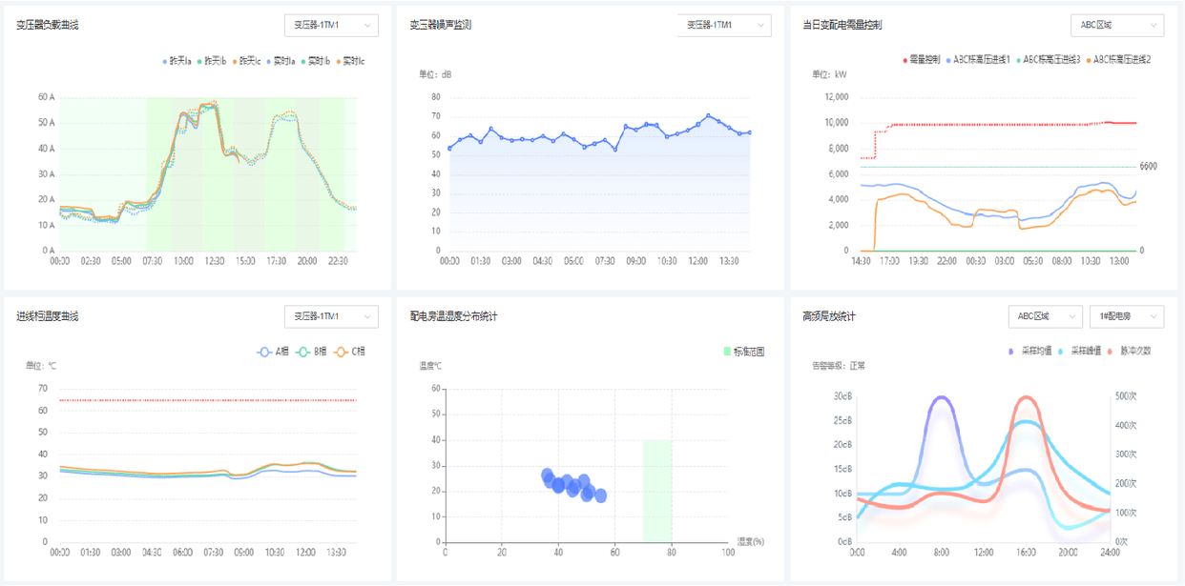Open the 变压器-1TM1 dropdown in 变压器噪声监测 panel

(x=724, y=25)
